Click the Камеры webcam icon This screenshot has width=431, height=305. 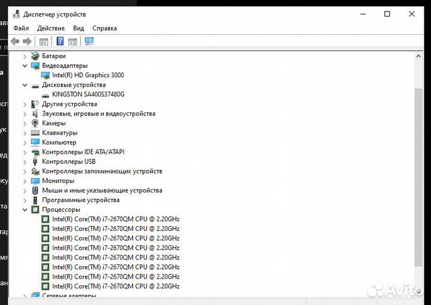35,123
